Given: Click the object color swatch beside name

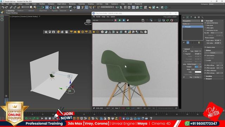Looking at the screenshot, I should [x=202, y=21].
